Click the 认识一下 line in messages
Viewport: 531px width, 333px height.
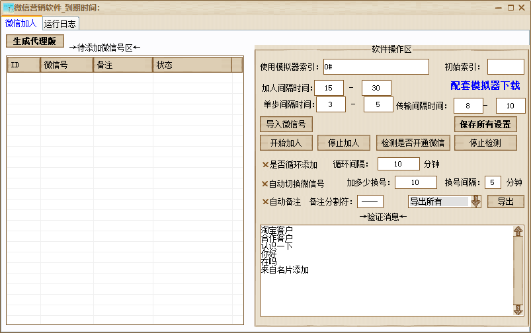pyautogui.click(x=276, y=246)
